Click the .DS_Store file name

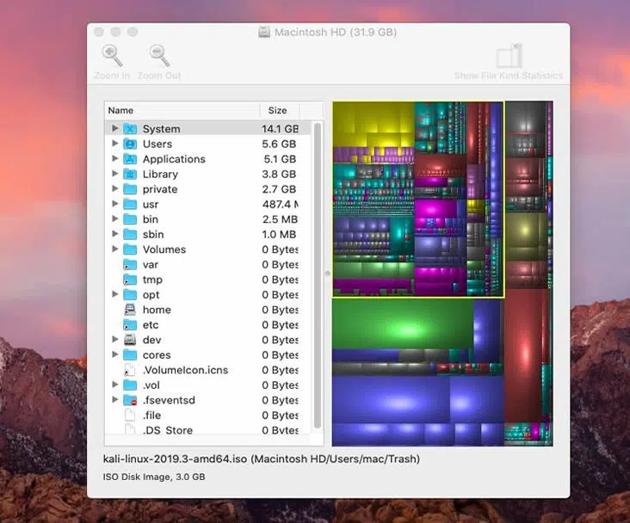tap(168, 430)
